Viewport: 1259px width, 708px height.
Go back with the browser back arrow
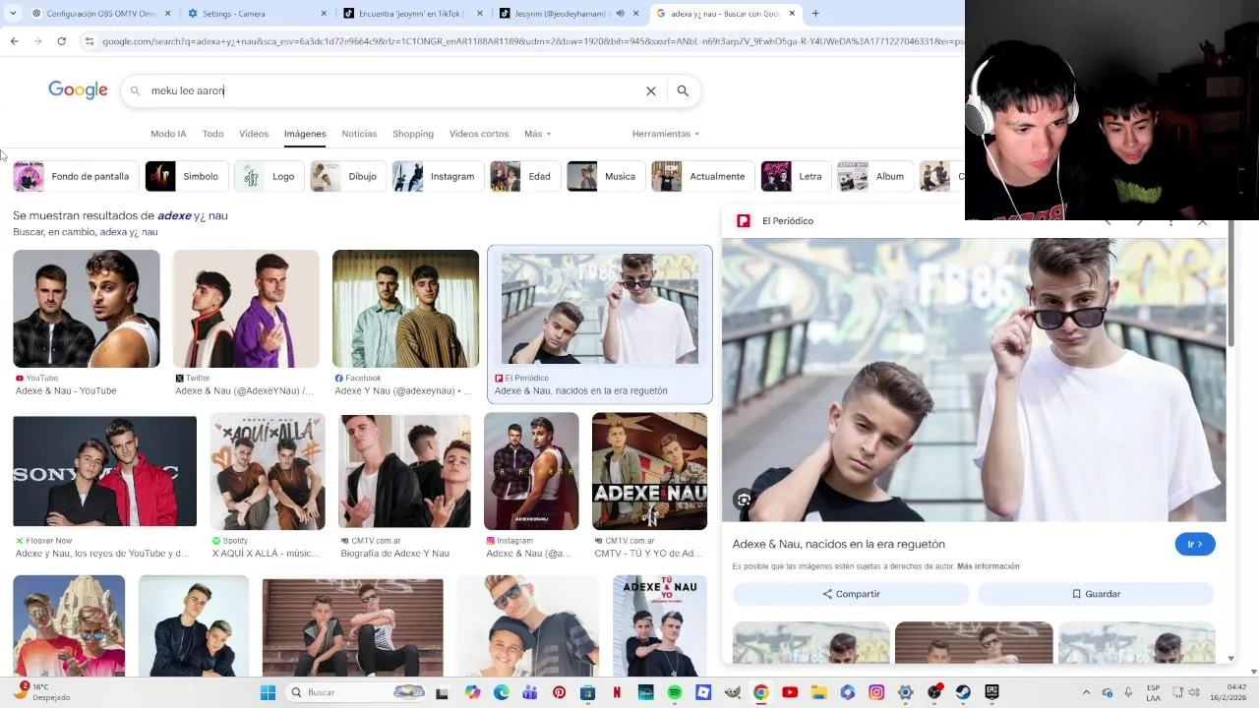14,41
